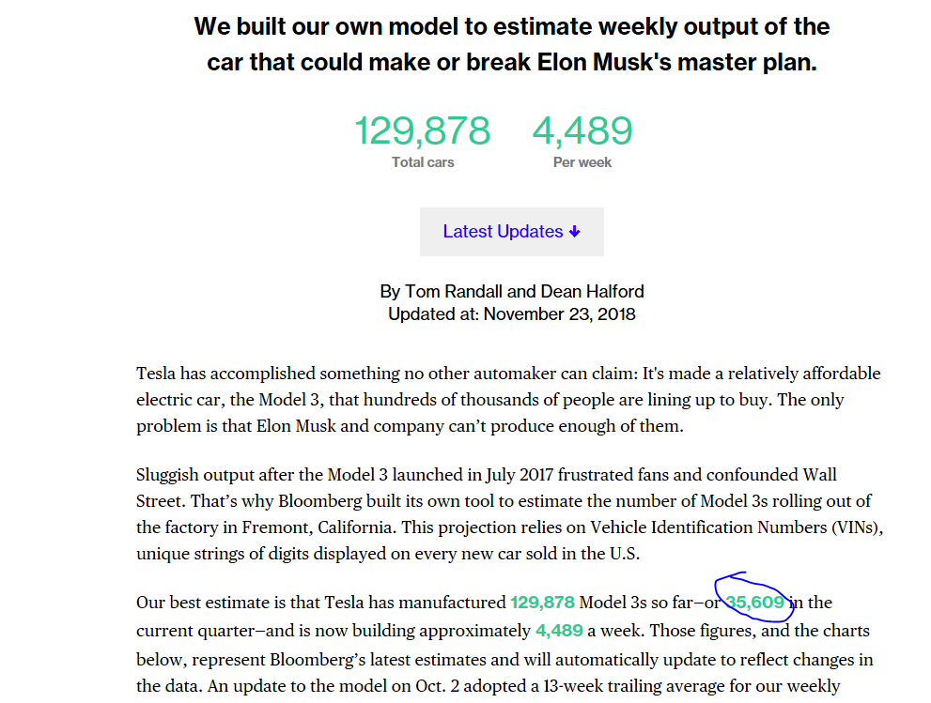The width and height of the screenshot is (931, 703).
Task: Click the article headline text
Action: [x=512, y=44]
